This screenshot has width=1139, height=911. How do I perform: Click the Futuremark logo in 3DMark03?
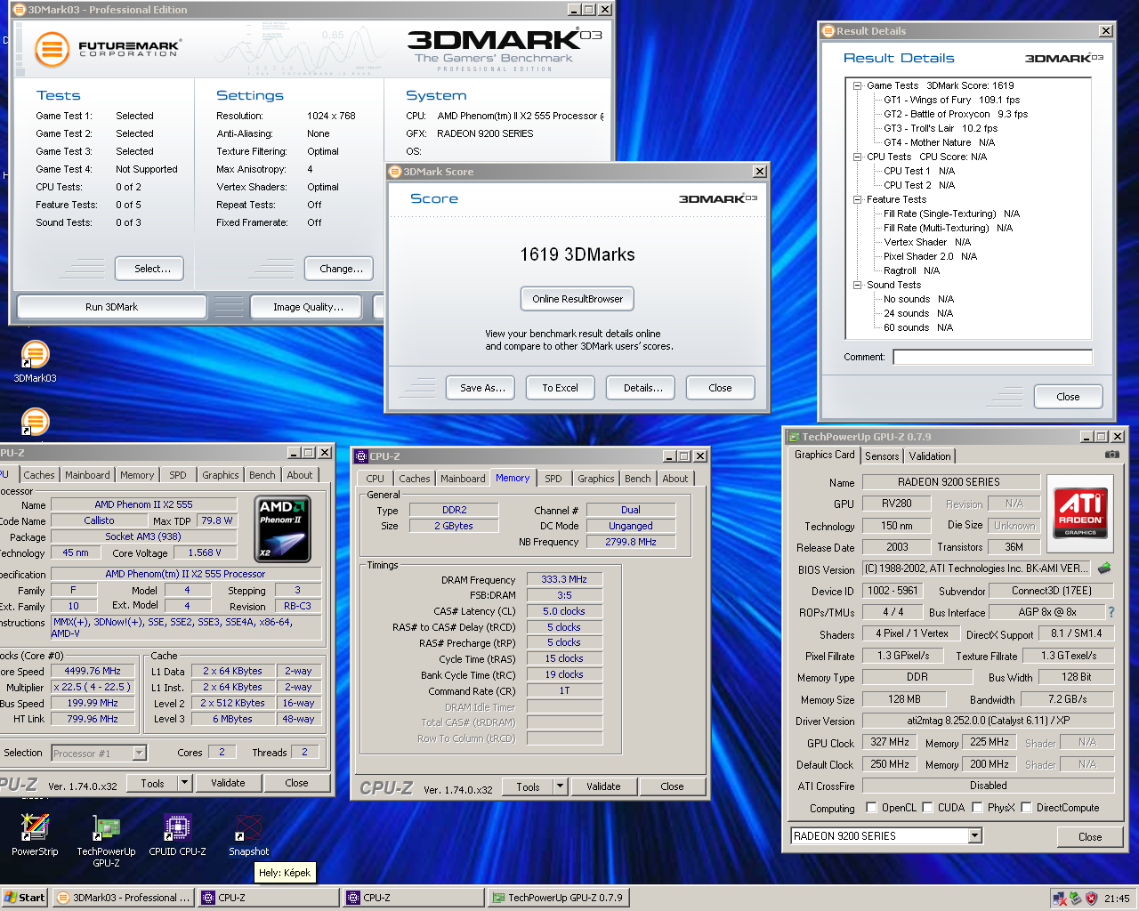(107, 48)
